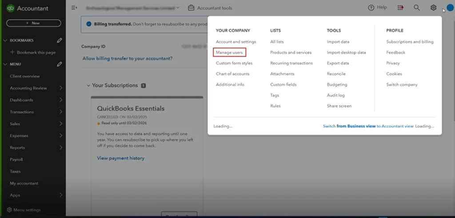
Task: Open the View payment history link
Action: pos(120,158)
